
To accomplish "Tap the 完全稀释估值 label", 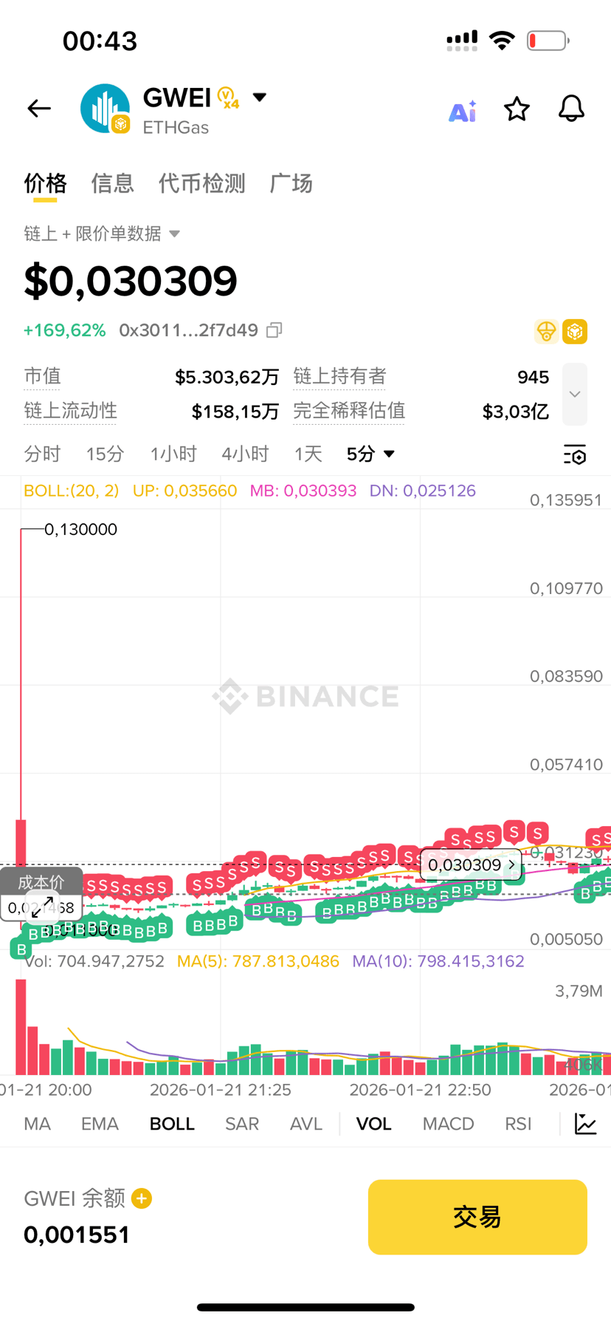I will tap(349, 411).
